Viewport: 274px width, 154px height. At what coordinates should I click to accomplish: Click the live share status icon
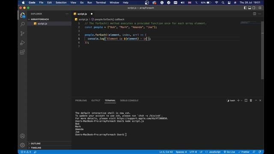(x=35, y=152)
